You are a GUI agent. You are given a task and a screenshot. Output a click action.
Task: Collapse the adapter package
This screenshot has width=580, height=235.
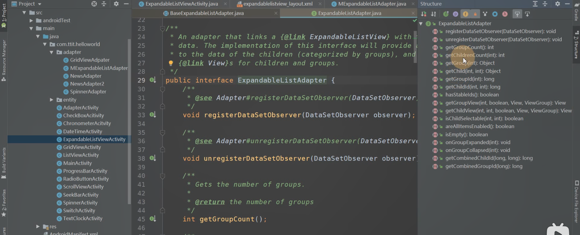point(52,52)
